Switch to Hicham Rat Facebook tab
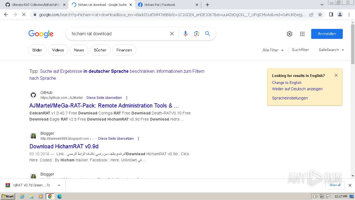Image resolution: width=355 pixels, height=200 pixels. pos(168,5)
